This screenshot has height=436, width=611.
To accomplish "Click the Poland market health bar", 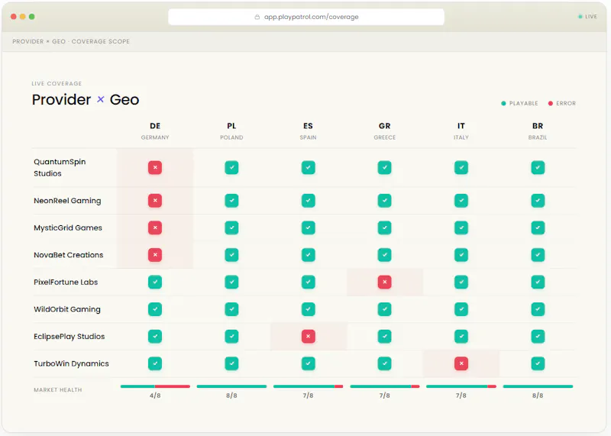I will pos(231,386).
